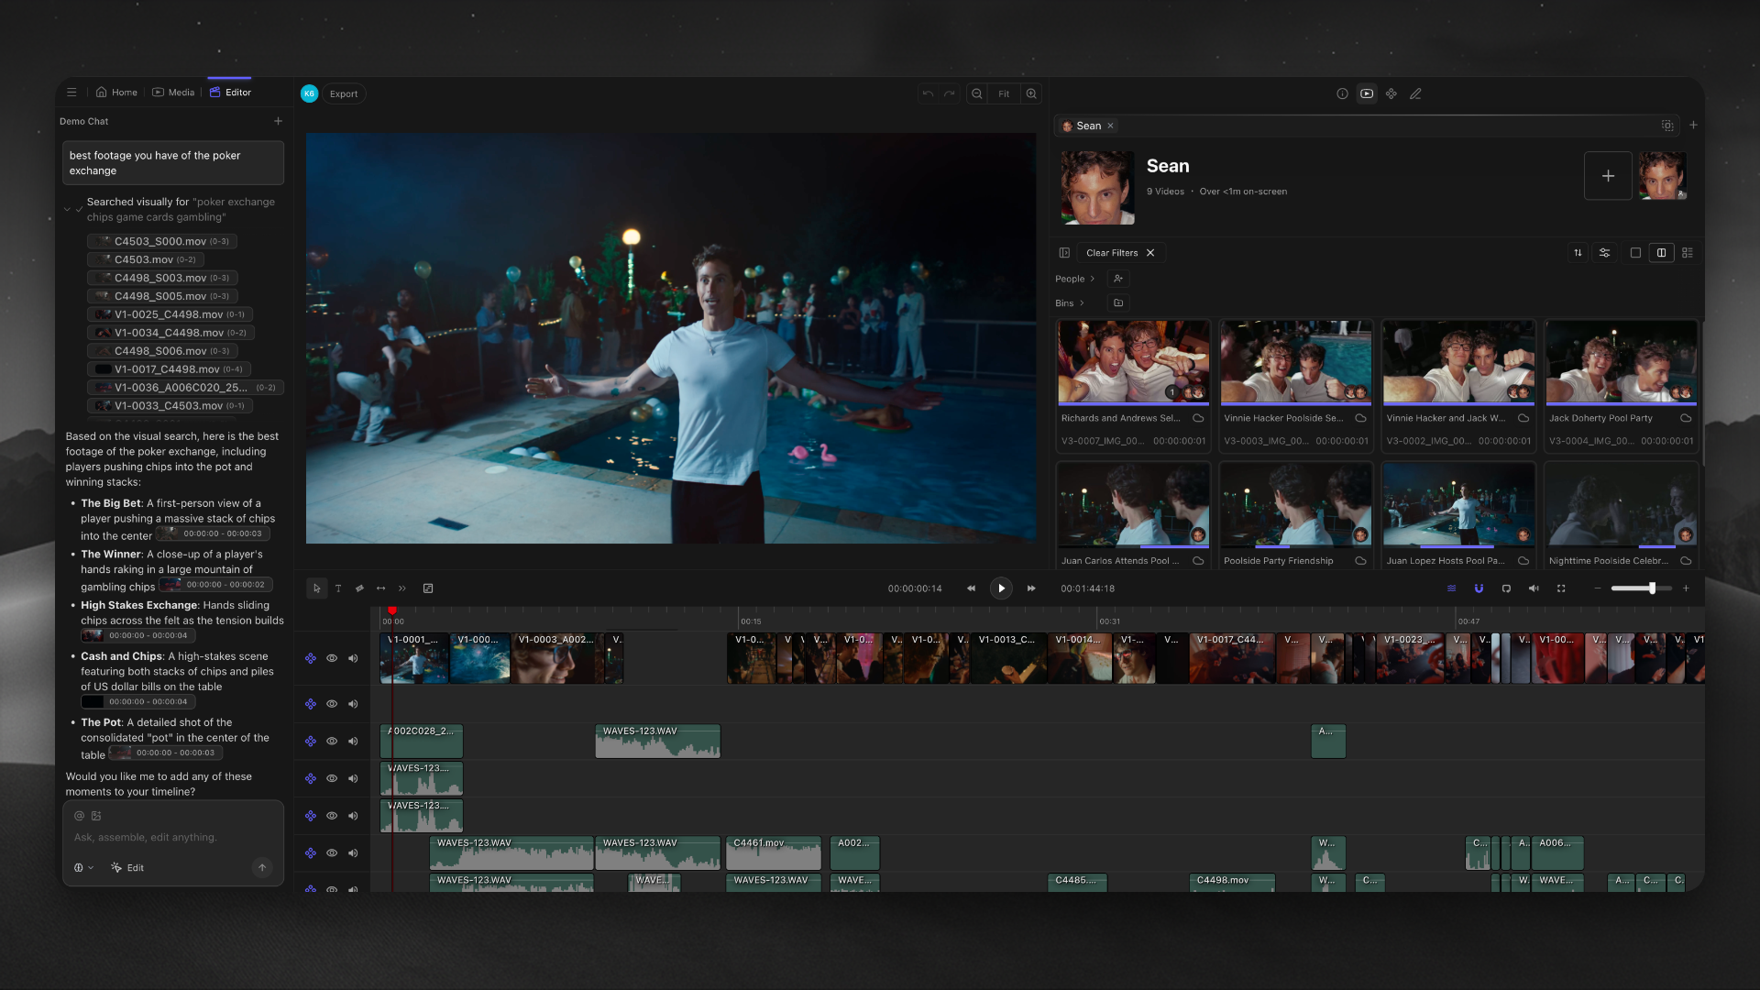
Task: Toggle visibility of the first video track
Action: 332,658
